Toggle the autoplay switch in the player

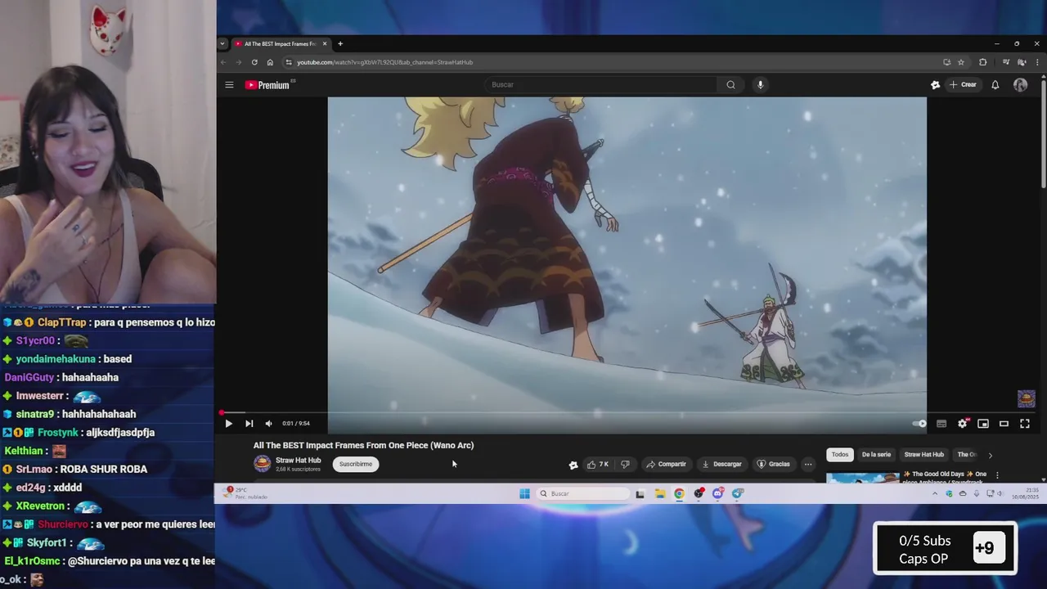920,424
